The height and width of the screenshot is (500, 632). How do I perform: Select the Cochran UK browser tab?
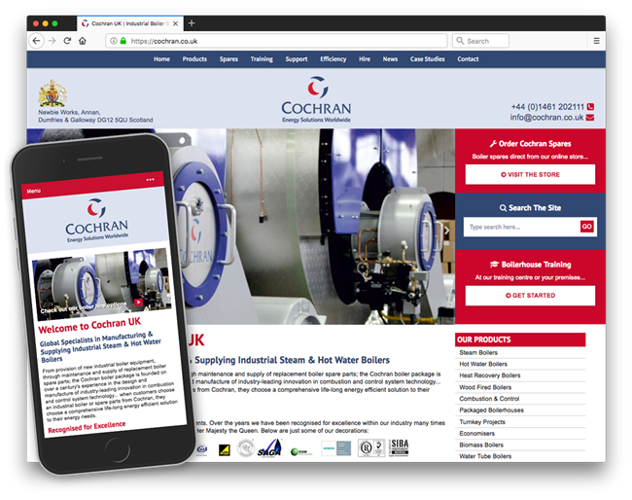pyautogui.click(x=129, y=23)
